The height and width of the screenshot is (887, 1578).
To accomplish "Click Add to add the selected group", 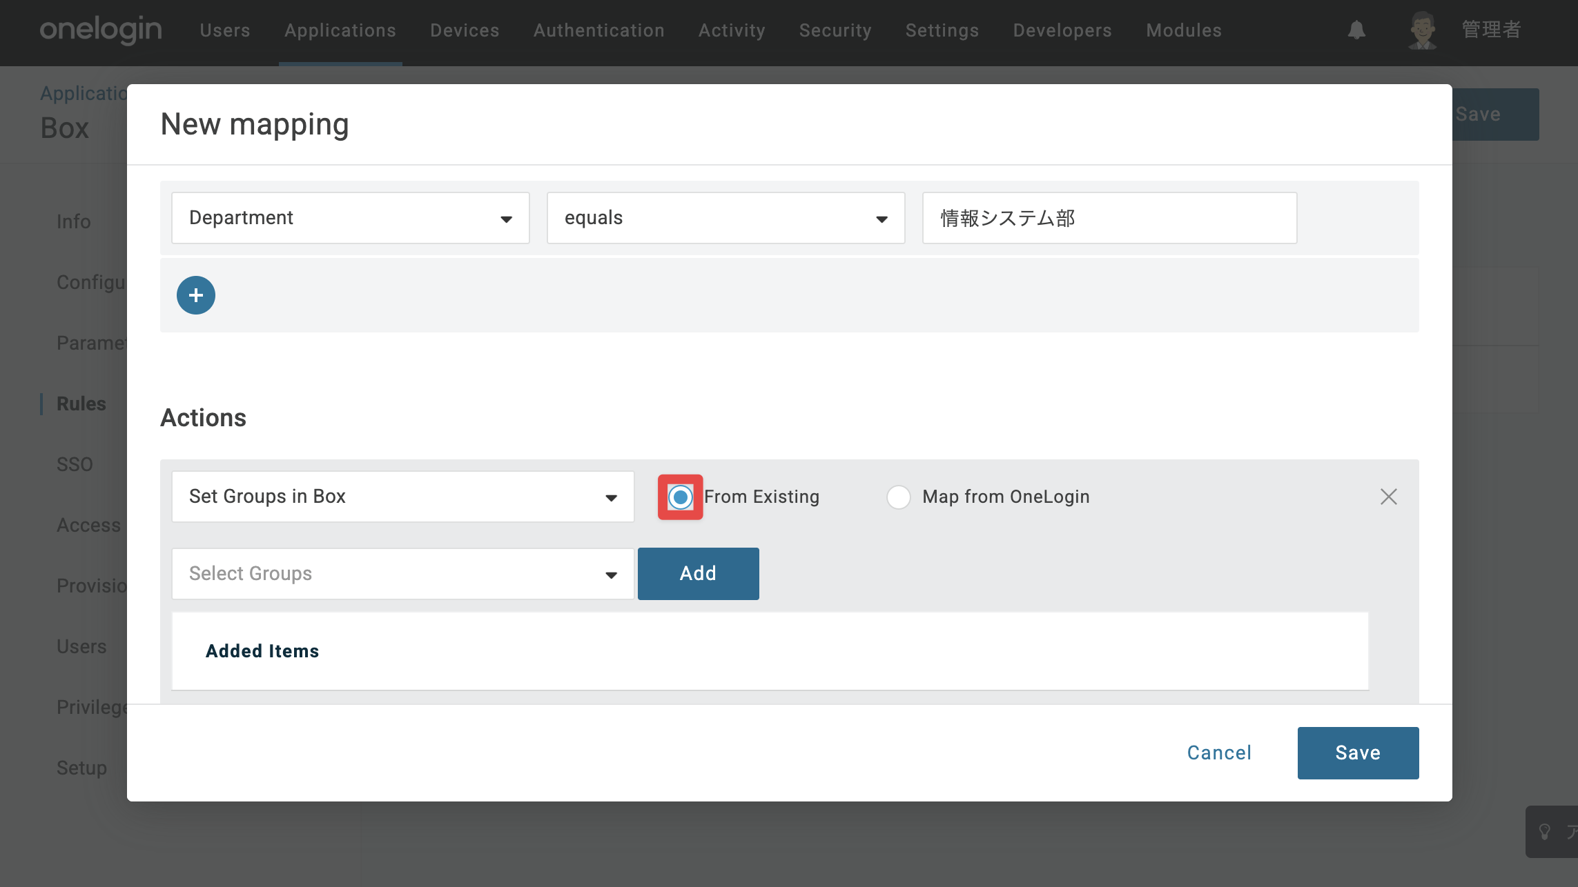I will 699,574.
